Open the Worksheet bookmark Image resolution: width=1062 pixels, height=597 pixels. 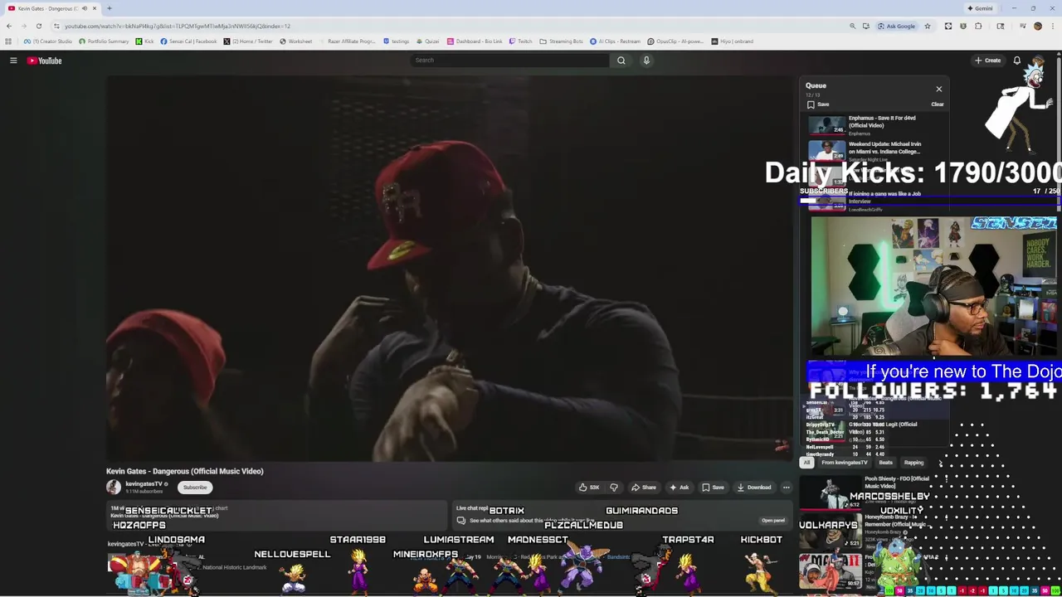pos(295,41)
